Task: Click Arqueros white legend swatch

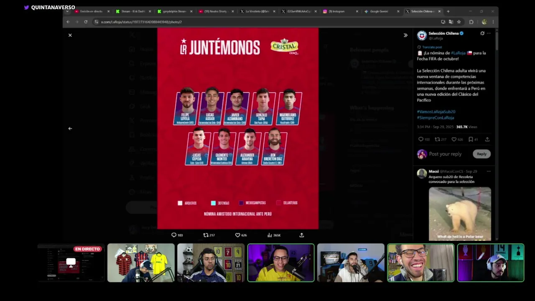Action: [180, 203]
